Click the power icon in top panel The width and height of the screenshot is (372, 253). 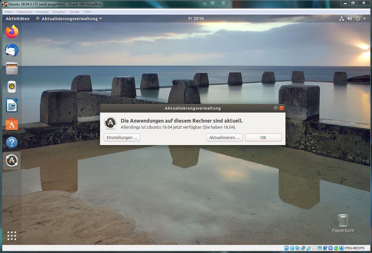click(x=358, y=18)
